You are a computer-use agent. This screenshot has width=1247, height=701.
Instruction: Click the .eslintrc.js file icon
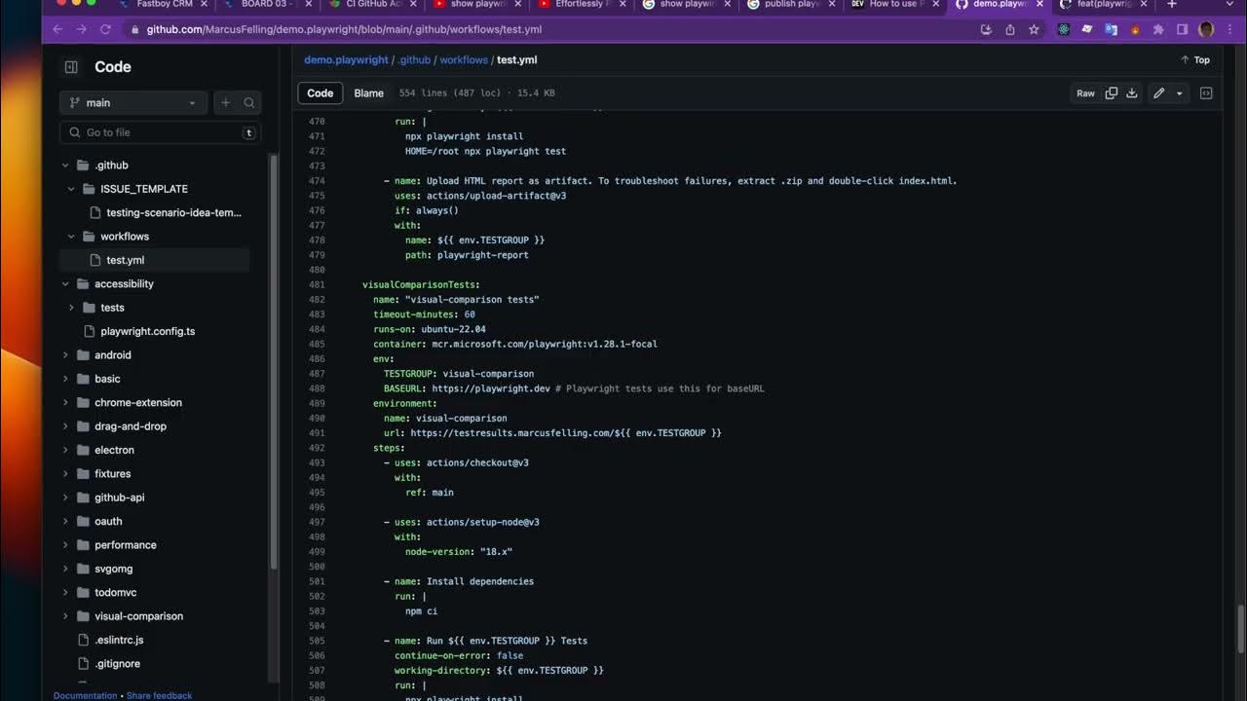pyautogui.click(x=84, y=640)
